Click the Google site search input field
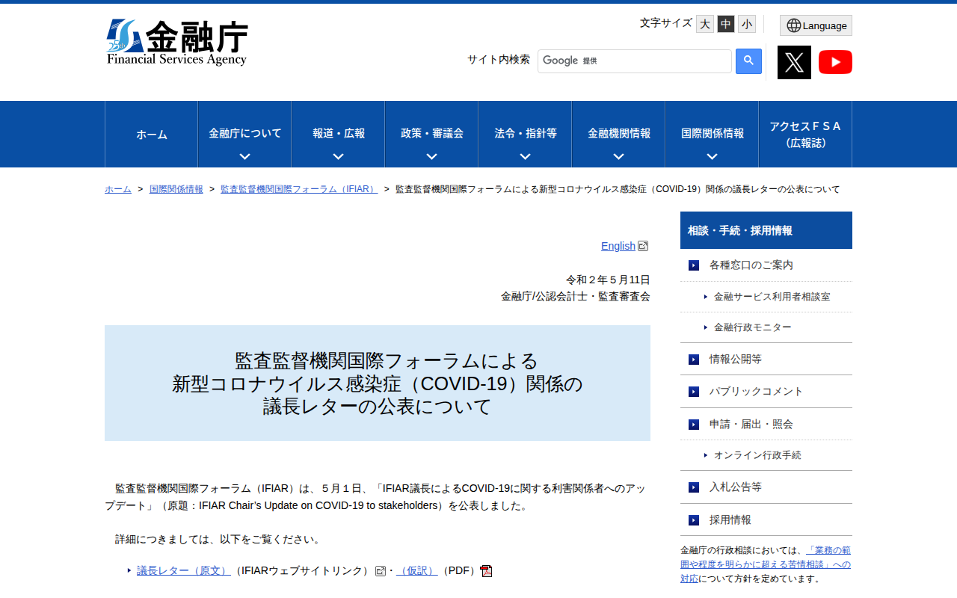 [634, 61]
